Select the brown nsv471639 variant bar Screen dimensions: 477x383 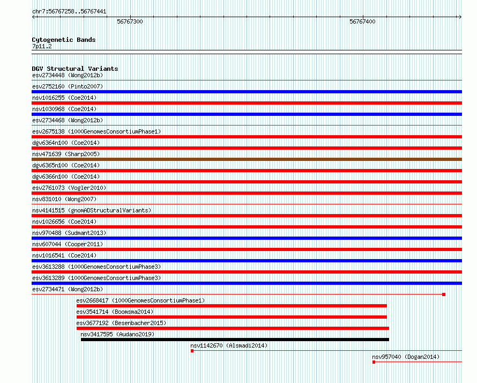[247, 159]
